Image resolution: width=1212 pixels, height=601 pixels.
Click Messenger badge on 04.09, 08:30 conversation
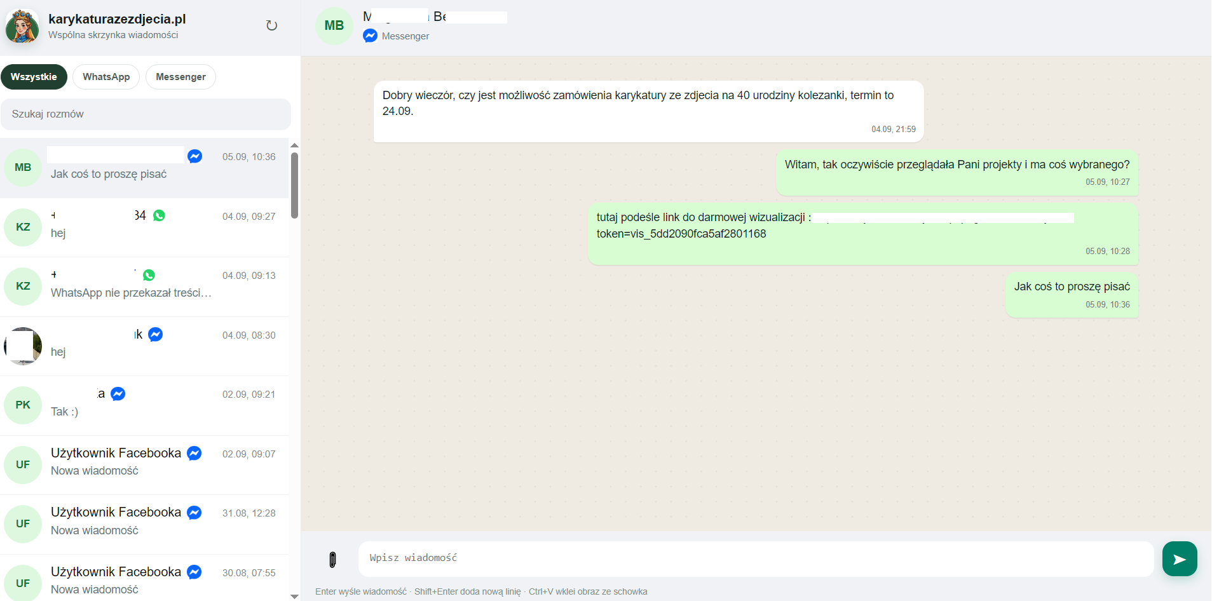156,334
